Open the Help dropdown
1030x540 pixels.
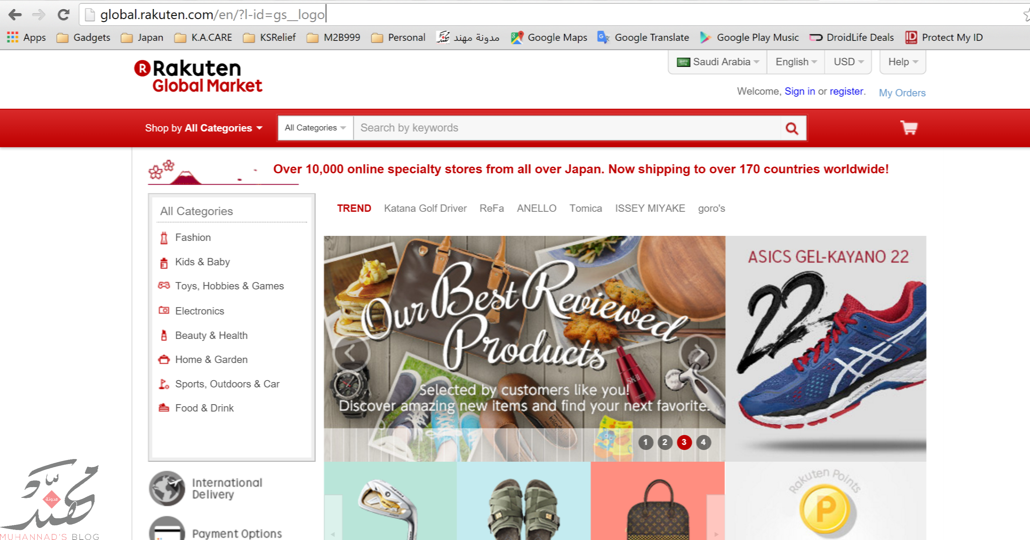tap(903, 62)
